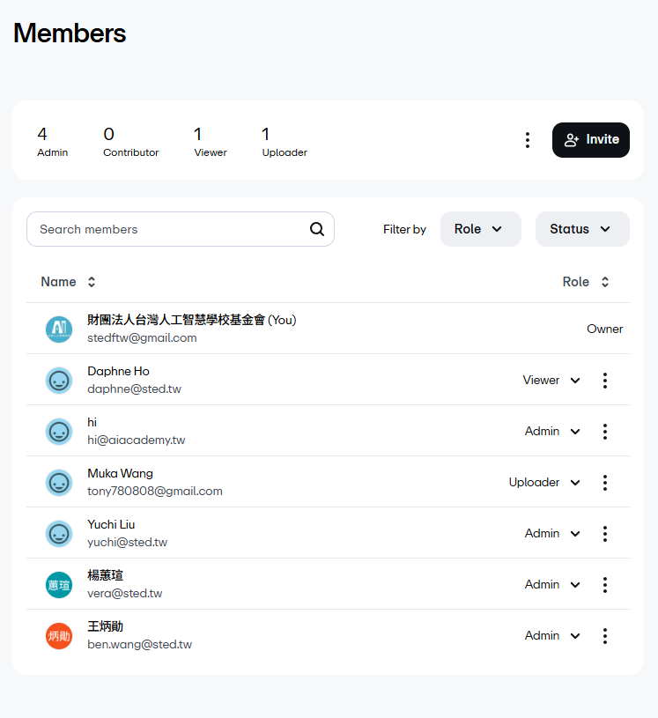Open more options for vera@sted.tw member
The height and width of the screenshot is (718, 658).
pos(605,585)
